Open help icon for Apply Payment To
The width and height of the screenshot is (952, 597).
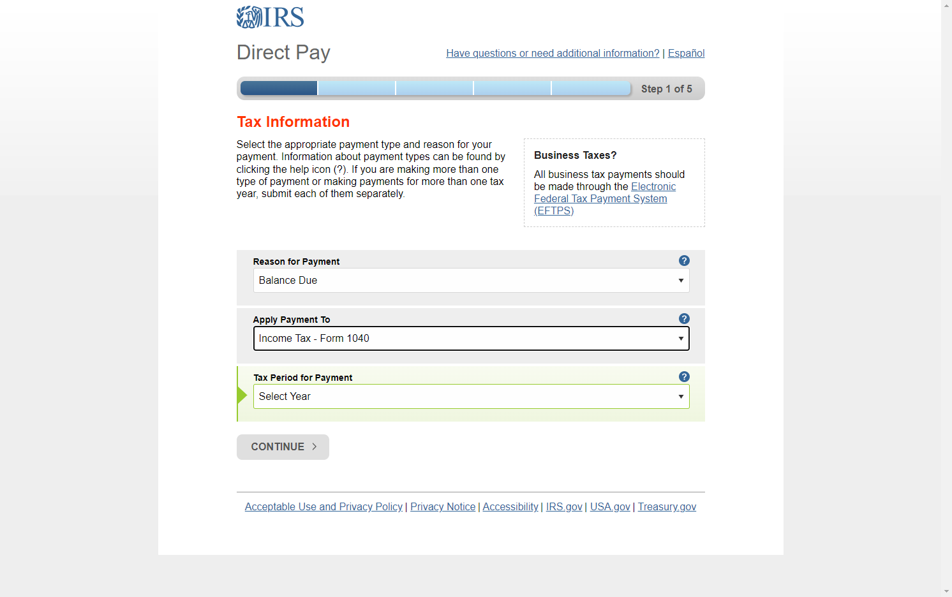pyautogui.click(x=684, y=319)
